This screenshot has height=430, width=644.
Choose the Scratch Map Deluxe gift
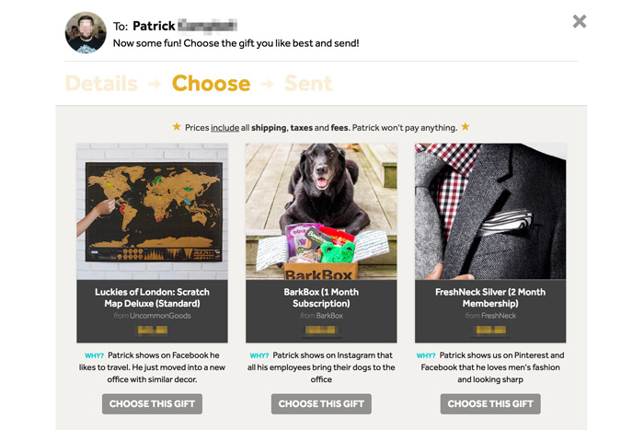pos(152,403)
